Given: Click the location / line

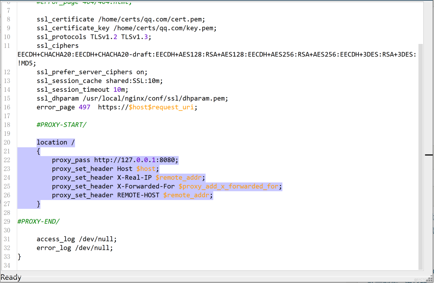Looking at the screenshot, I should click(56, 142).
